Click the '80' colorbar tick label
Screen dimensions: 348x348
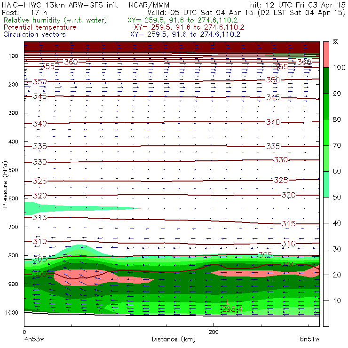[337, 119]
